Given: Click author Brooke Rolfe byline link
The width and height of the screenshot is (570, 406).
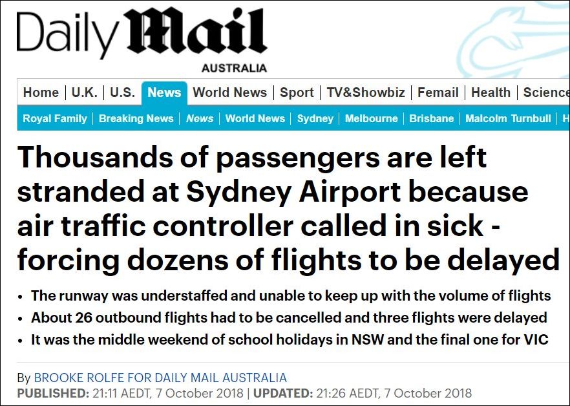Looking at the screenshot, I should pos(160,378).
